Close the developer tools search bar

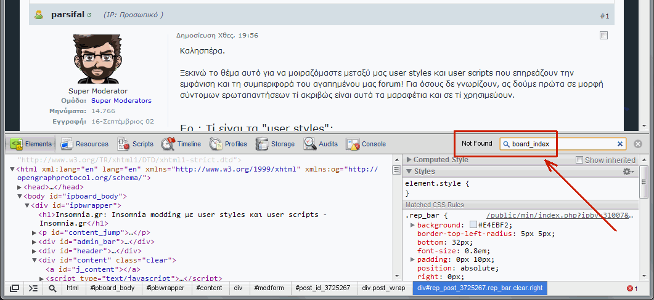tap(638, 144)
